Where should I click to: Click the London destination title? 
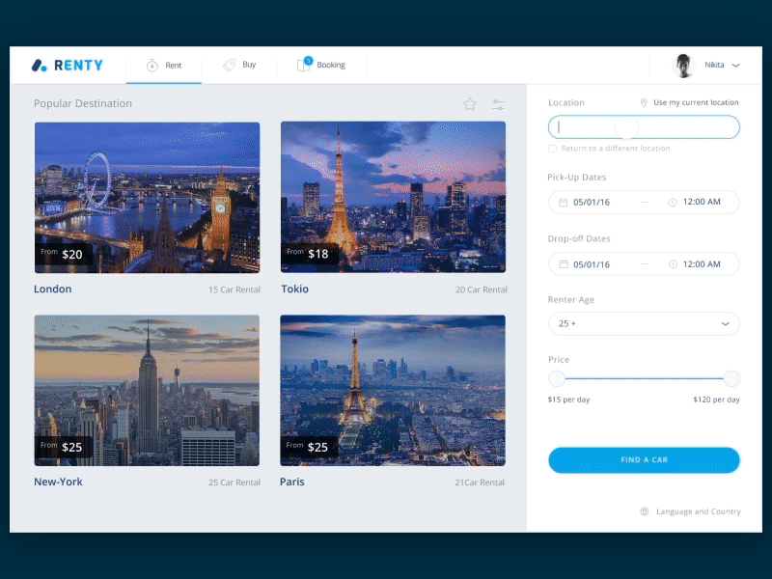point(53,289)
